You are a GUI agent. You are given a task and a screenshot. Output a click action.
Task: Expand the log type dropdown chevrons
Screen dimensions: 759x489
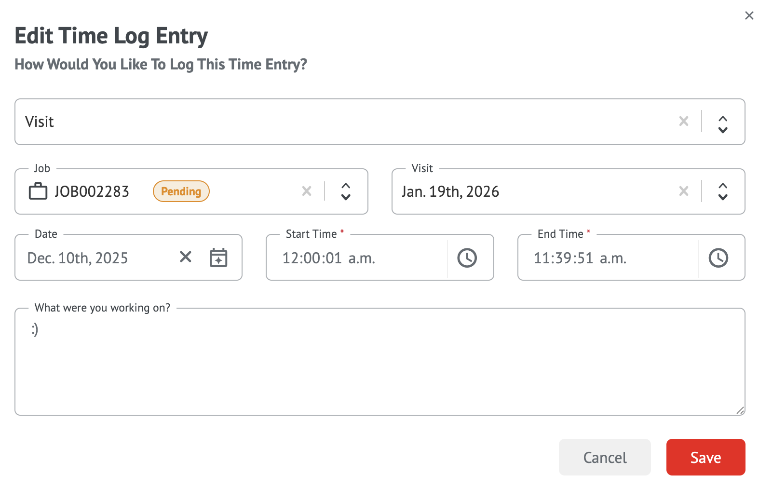pos(722,124)
